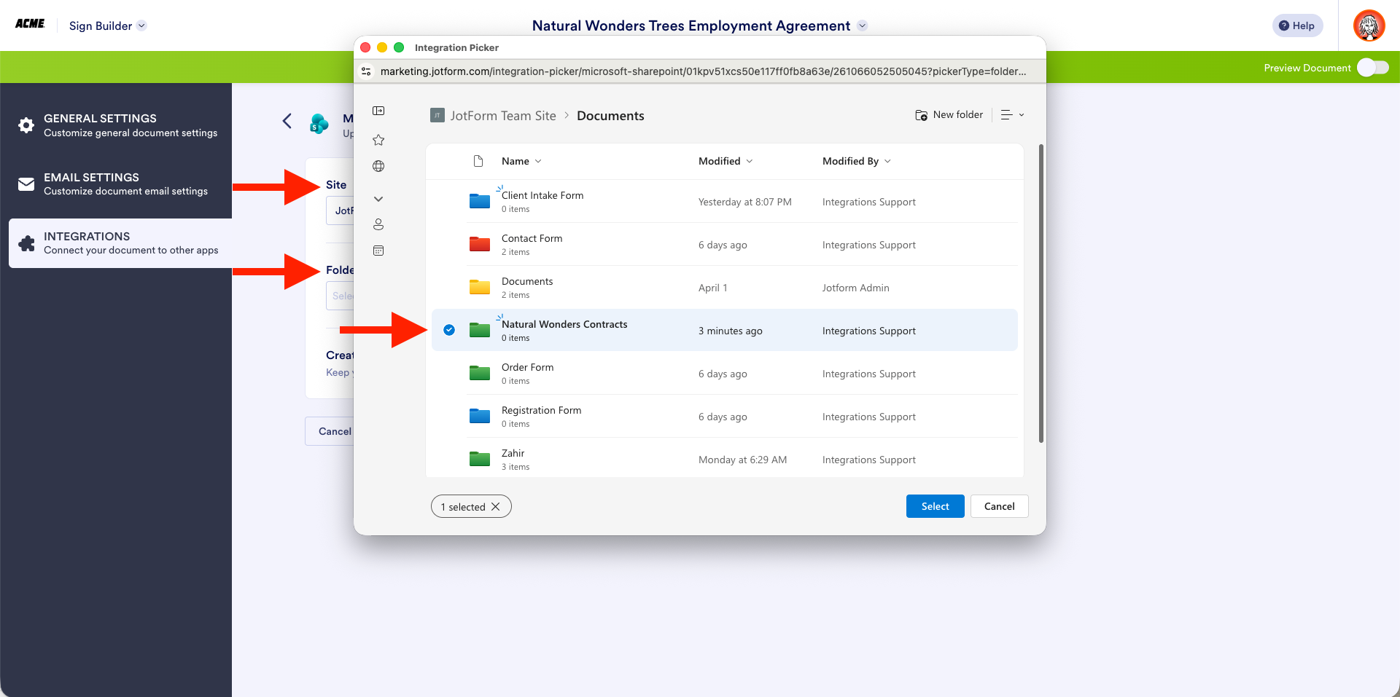Deselect the Natural Wonders Contracts folder
1400x697 pixels.
point(449,330)
